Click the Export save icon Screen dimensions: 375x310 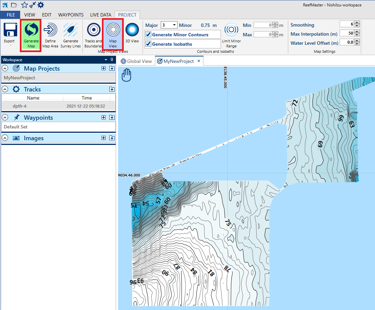click(10, 30)
